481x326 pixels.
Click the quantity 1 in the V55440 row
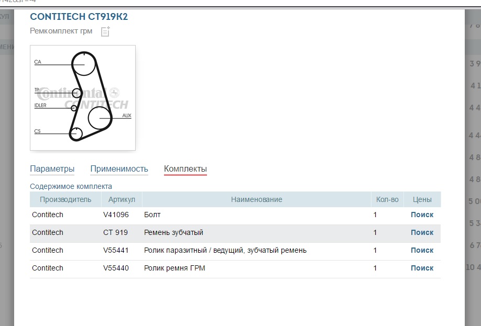[375, 268]
